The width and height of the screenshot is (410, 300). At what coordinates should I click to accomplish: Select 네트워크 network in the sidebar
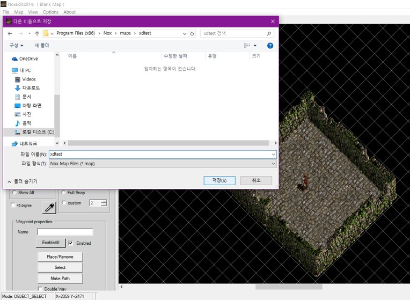pyautogui.click(x=28, y=143)
